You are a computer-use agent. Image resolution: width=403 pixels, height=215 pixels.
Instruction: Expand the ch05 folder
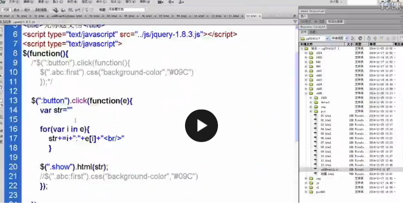coord(306,89)
